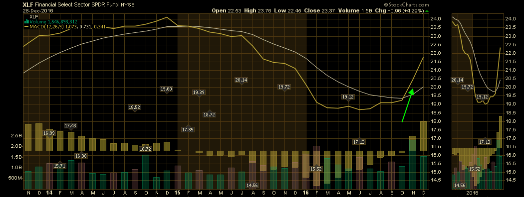Click the 500M volume axis label

[14, 178]
